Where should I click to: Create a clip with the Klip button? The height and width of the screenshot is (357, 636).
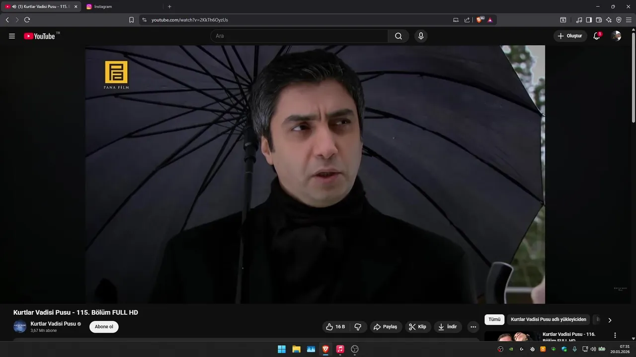(418, 327)
